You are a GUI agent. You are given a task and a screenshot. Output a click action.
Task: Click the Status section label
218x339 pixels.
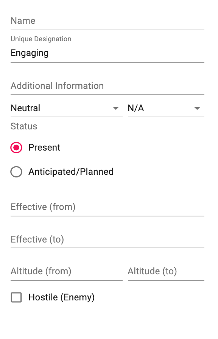24,126
